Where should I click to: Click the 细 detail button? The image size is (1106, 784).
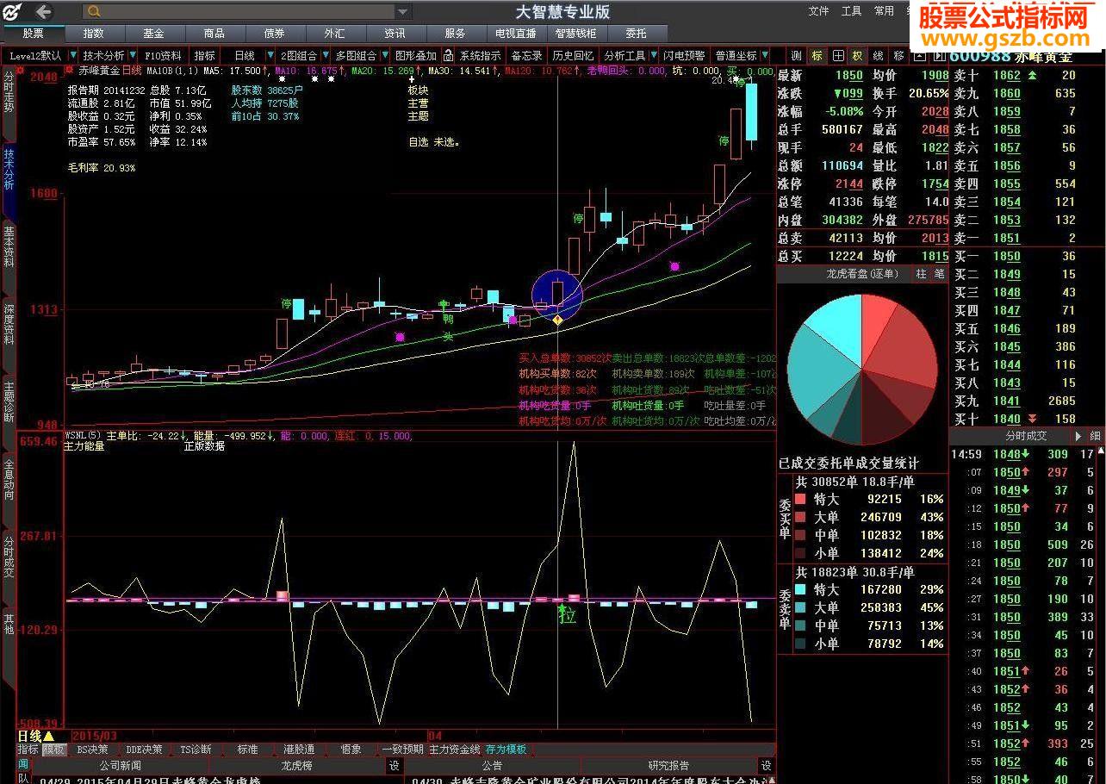1095,436
